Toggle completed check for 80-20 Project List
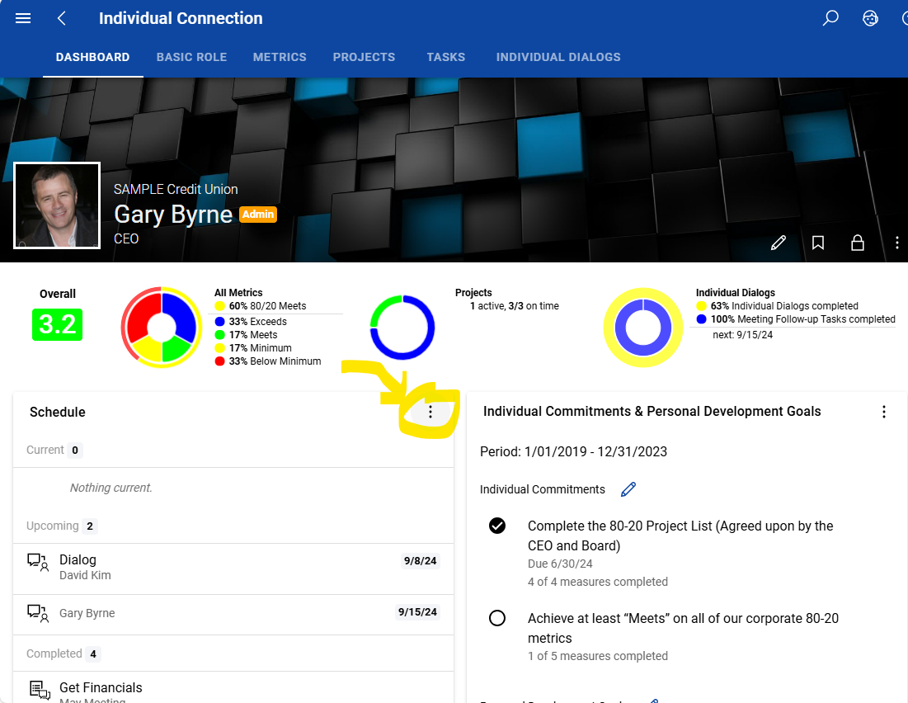 click(x=496, y=526)
